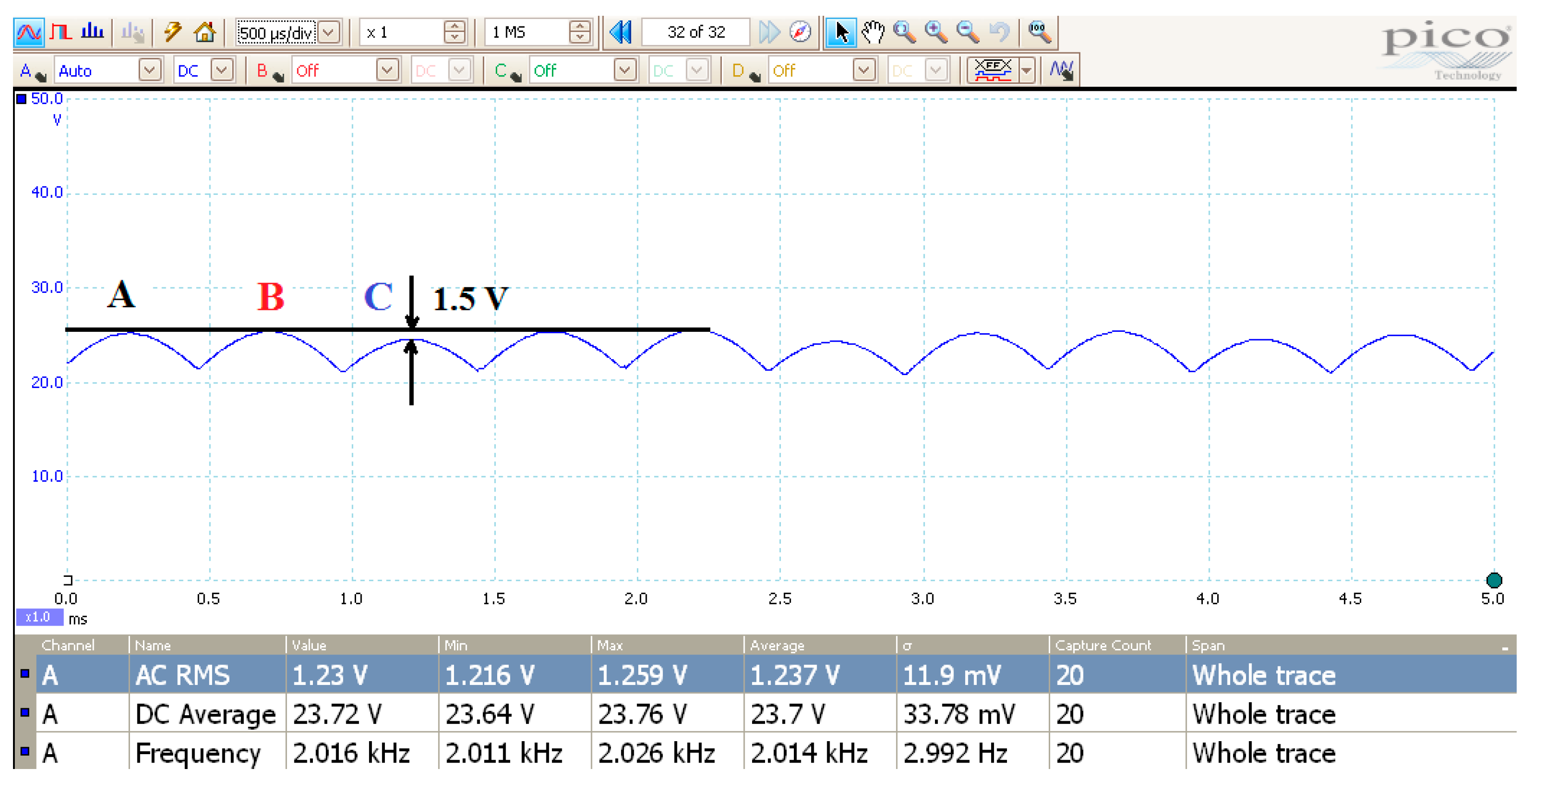Expand channel A Auto range dropdown
The width and height of the screenshot is (1545, 795).
pos(149,70)
